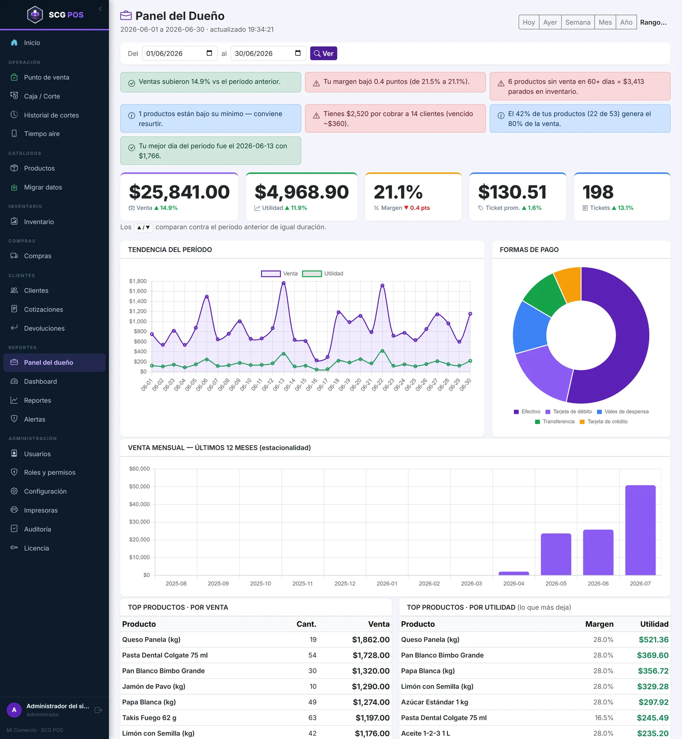Open Inventario sidebar icon
This screenshot has height=739, width=682.
pyautogui.click(x=14, y=221)
